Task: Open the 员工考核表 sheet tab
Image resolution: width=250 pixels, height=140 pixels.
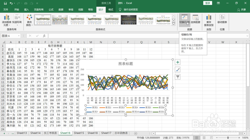Action: pyautogui.click(x=50, y=133)
